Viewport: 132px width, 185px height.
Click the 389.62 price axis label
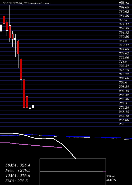tap(124, 12)
